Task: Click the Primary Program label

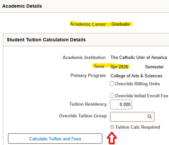Action: click(x=88, y=76)
